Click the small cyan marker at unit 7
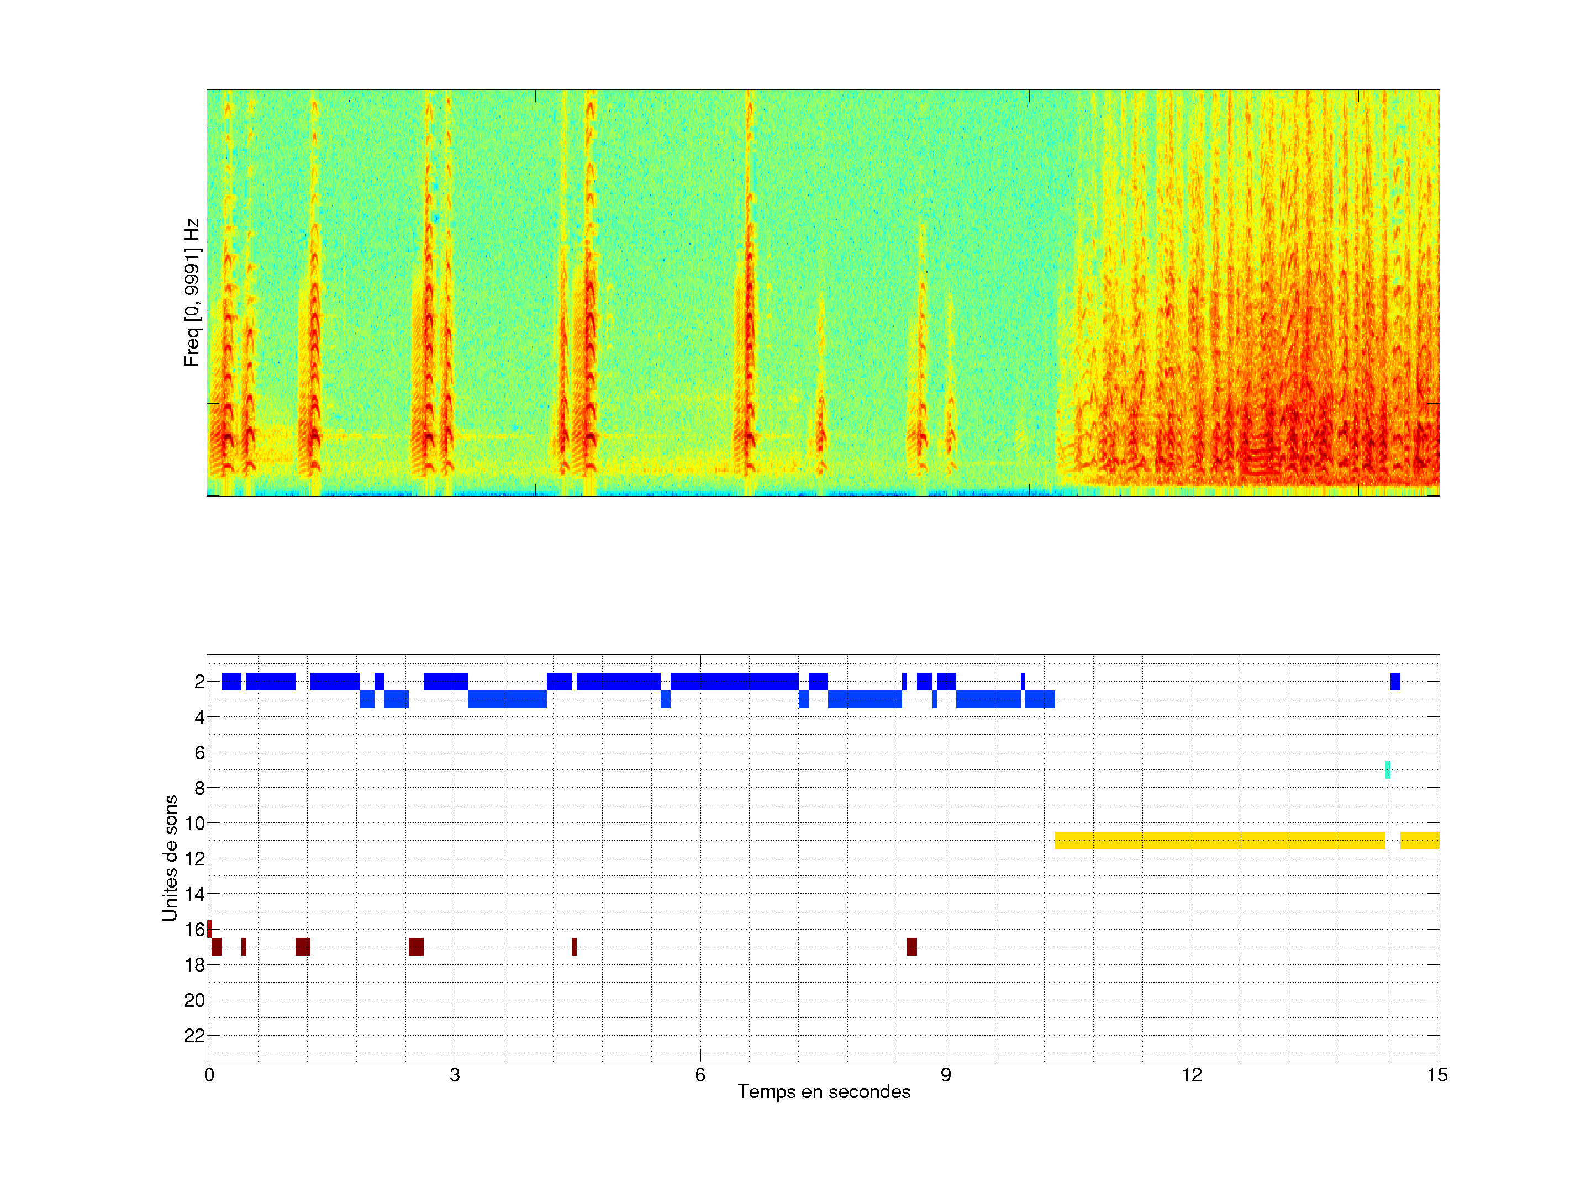Screen dimensions: 1591x1193 (x=1388, y=769)
